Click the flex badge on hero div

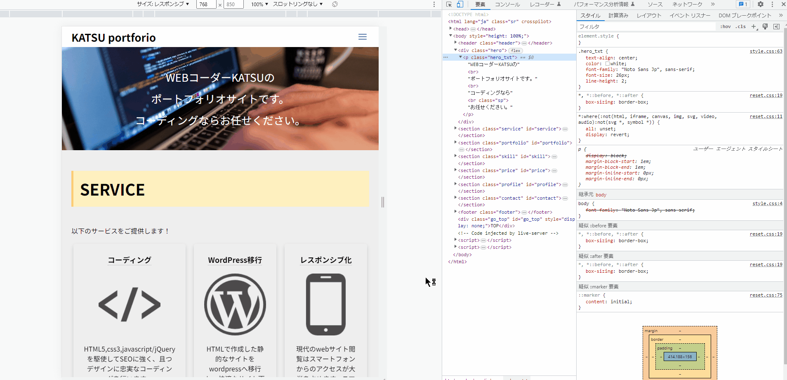[x=516, y=50]
